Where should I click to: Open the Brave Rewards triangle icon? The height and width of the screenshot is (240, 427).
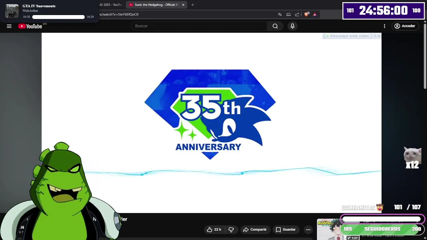point(315,14)
